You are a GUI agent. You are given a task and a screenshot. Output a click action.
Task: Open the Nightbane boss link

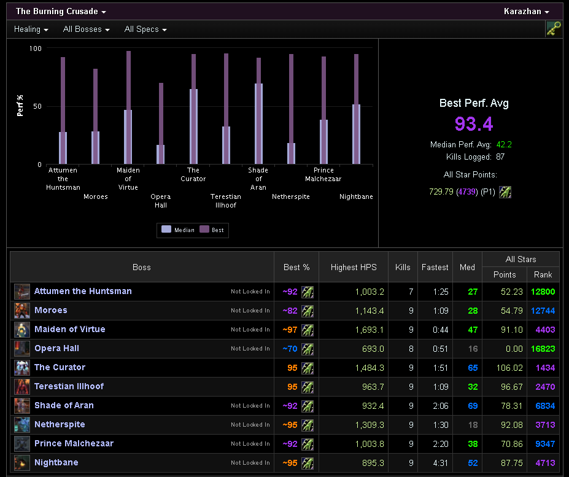pos(56,462)
